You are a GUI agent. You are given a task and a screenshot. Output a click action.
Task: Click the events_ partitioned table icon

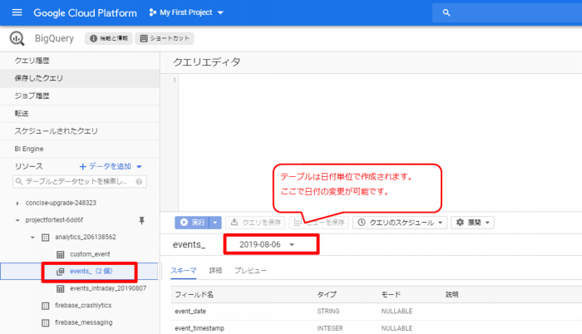click(60, 272)
